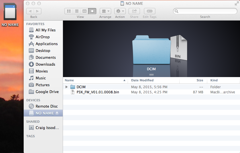Click into the Search field
Image resolution: width=240 pixels, height=153 pixels.
click(205, 11)
